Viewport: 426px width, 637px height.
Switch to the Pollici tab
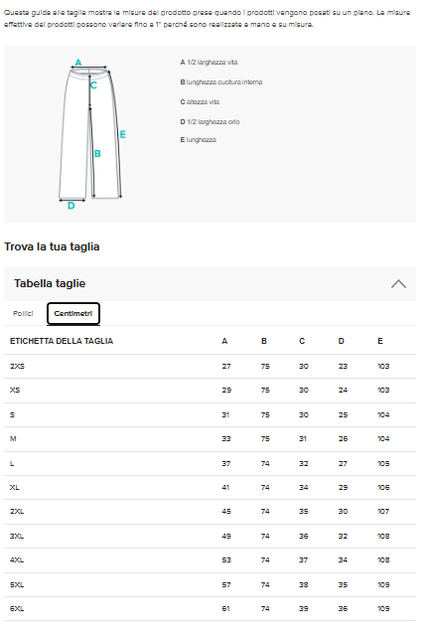(x=23, y=314)
